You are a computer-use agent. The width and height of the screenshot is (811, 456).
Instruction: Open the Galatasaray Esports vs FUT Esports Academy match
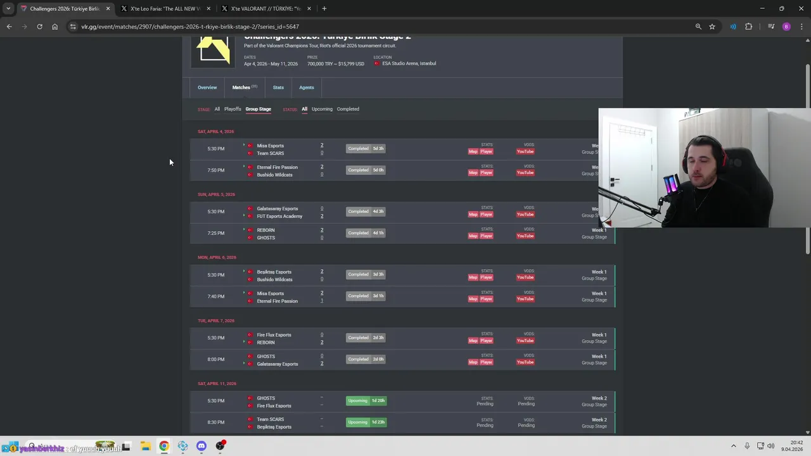pos(403,212)
